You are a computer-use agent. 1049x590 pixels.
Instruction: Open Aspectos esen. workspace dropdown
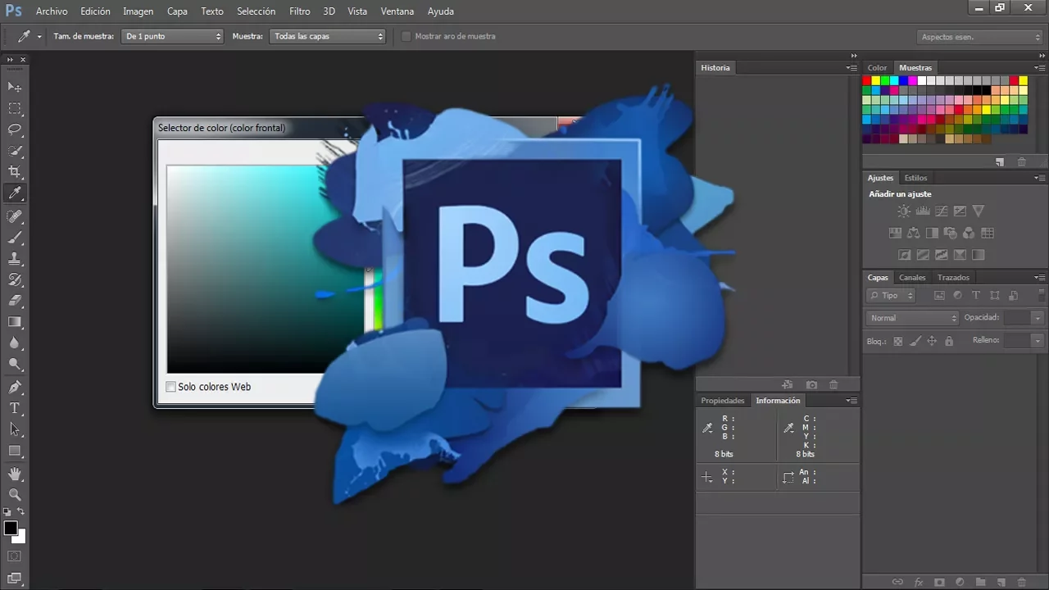pyautogui.click(x=979, y=37)
